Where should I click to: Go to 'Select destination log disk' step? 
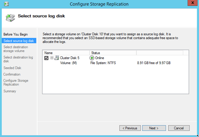(18, 59)
